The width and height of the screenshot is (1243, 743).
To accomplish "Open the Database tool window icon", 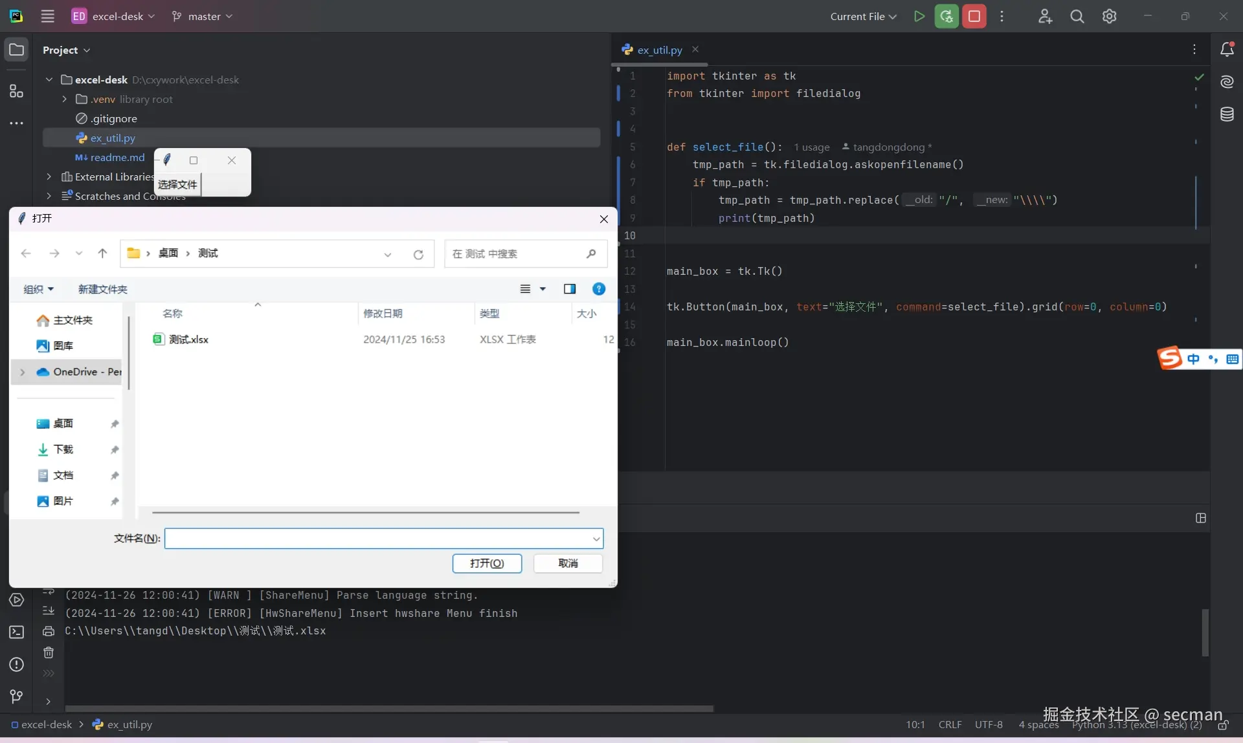I will click(x=1226, y=114).
